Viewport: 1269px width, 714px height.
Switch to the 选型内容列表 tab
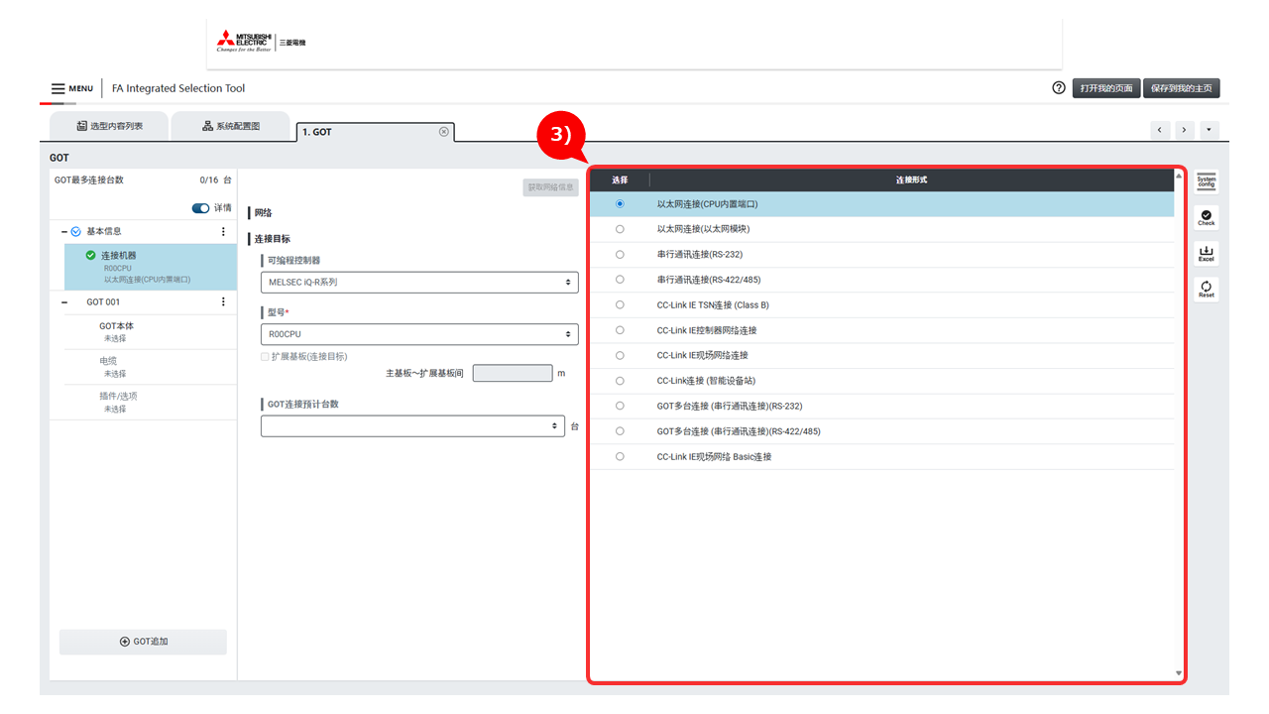tap(109, 127)
